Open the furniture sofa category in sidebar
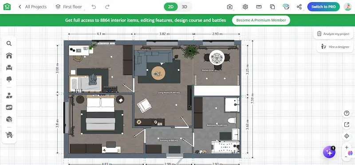 9,67
